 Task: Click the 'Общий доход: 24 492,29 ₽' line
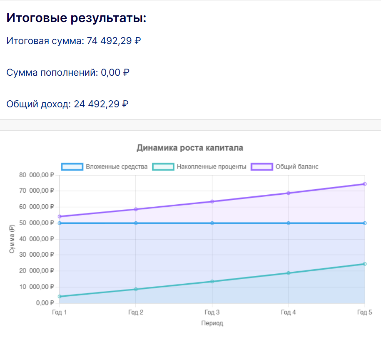67,104
